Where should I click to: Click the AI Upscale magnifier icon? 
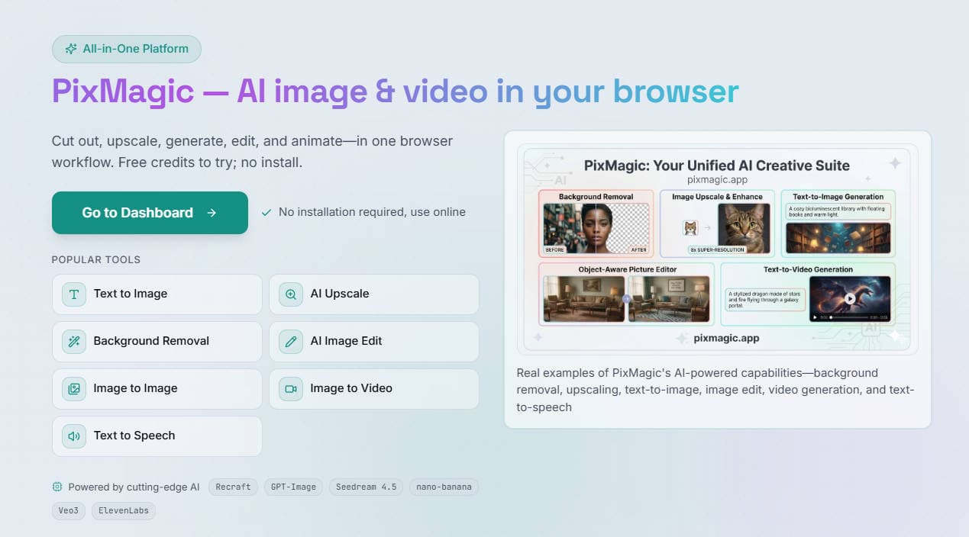coord(291,294)
